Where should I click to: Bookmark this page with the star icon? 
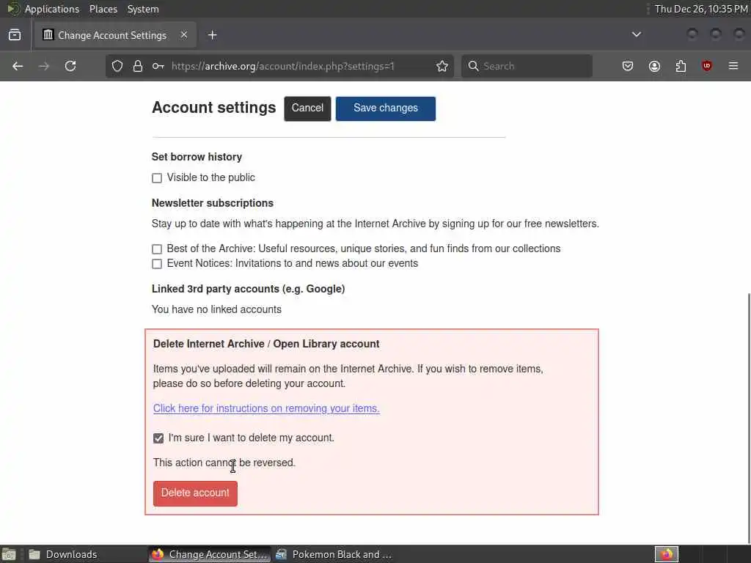442,66
